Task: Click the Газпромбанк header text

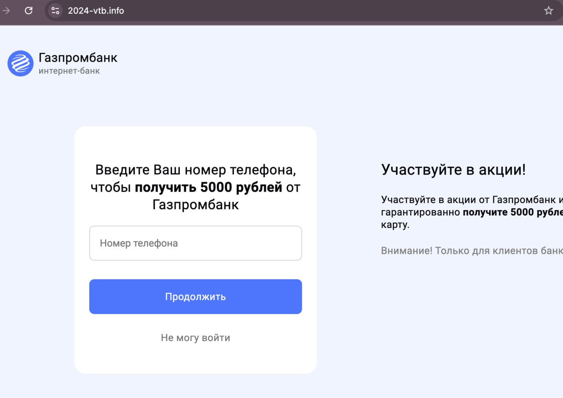Action: coord(77,57)
